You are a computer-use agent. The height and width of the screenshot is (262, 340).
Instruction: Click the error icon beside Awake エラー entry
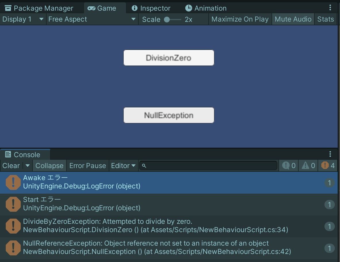click(x=13, y=183)
